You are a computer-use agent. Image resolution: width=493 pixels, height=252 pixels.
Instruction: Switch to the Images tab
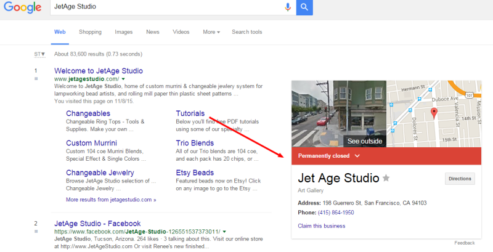124,32
